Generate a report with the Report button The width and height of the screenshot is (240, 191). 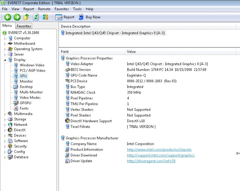coord(65,17)
